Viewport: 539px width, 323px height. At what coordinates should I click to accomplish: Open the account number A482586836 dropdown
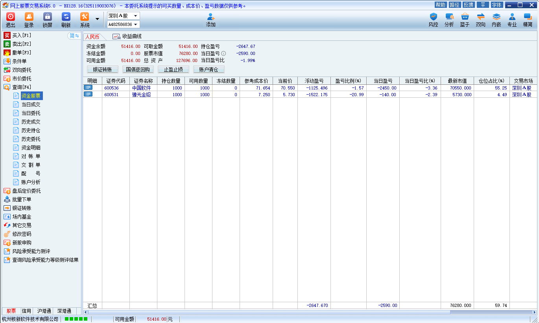pos(135,24)
